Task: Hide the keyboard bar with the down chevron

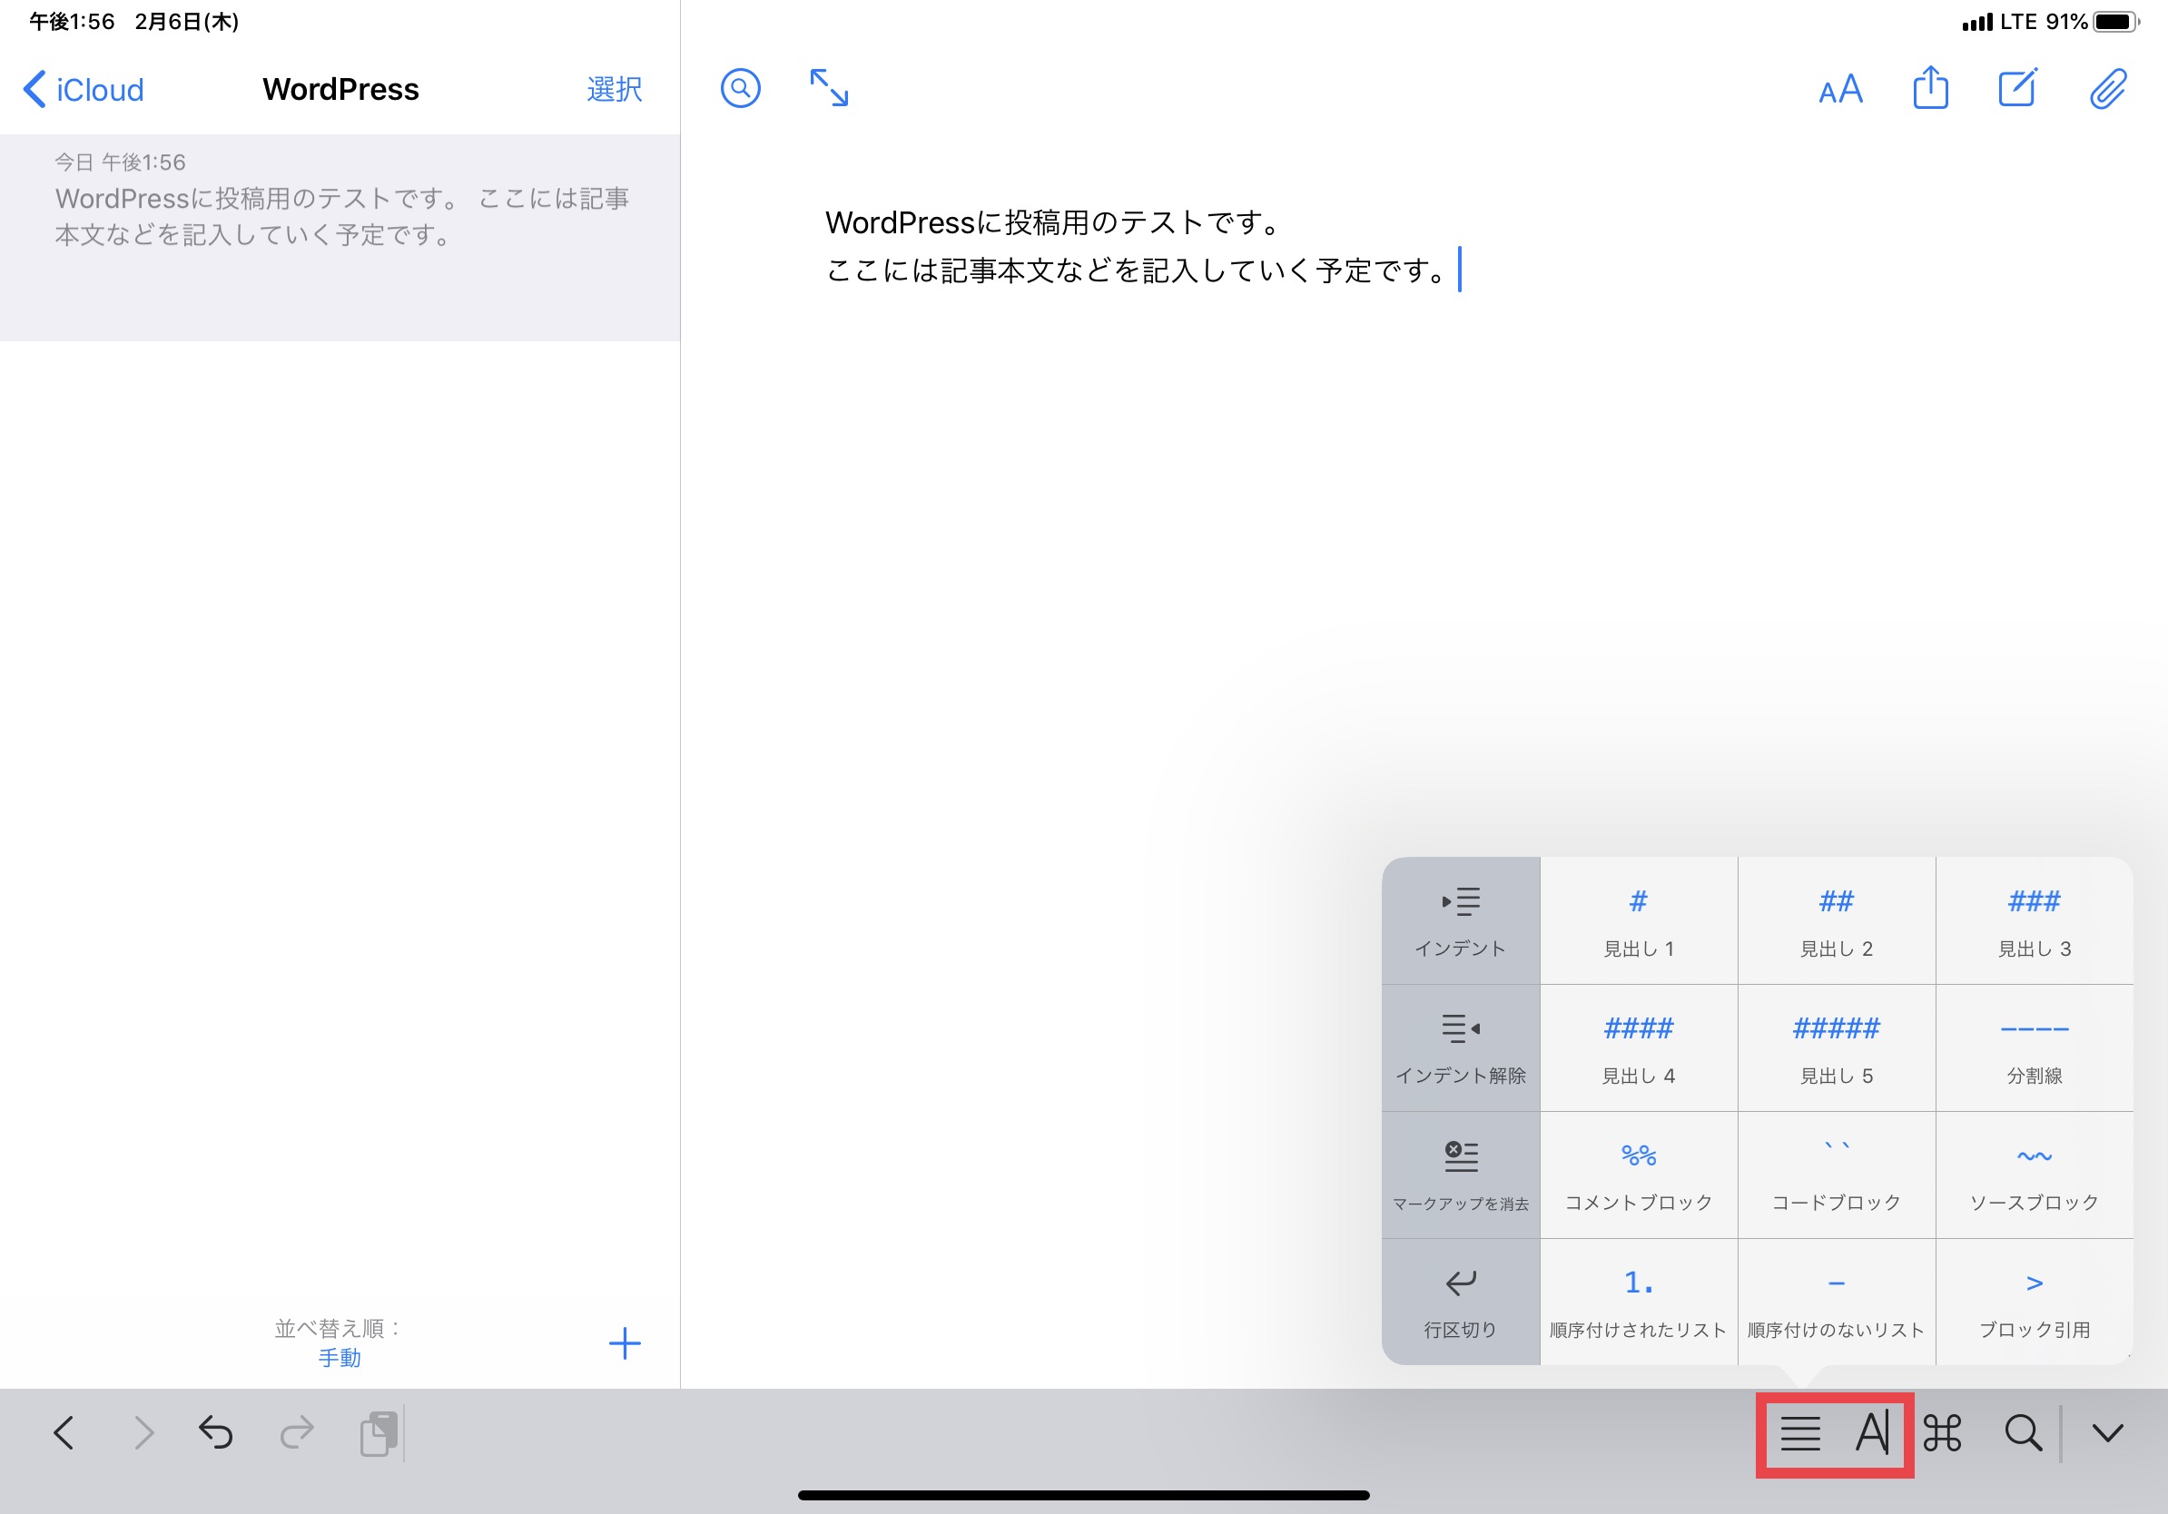Action: pyautogui.click(x=2107, y=1433)
